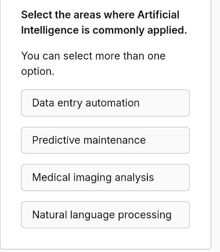Choose the second answer about maintenance
The image size is (220, 252).
coord(105,140)
